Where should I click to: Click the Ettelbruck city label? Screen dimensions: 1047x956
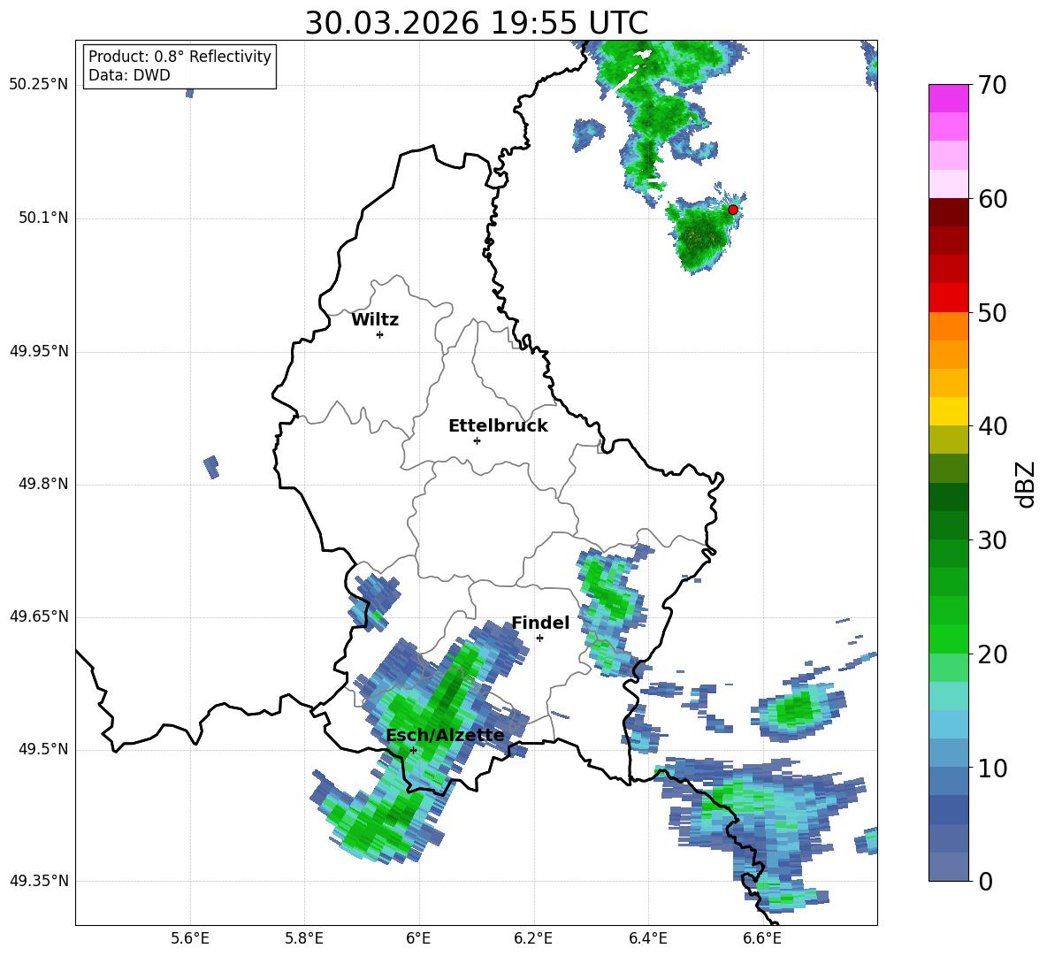(x=498, y=426)
